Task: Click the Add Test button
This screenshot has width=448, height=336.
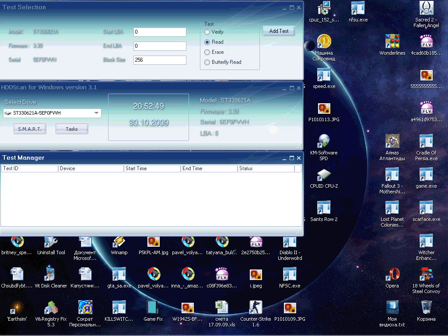Action: [279, 31]
